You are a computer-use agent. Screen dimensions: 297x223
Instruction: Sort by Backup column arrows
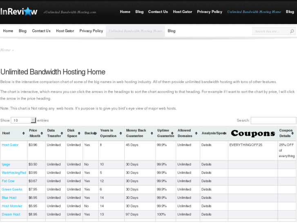(x=96, y=133)
